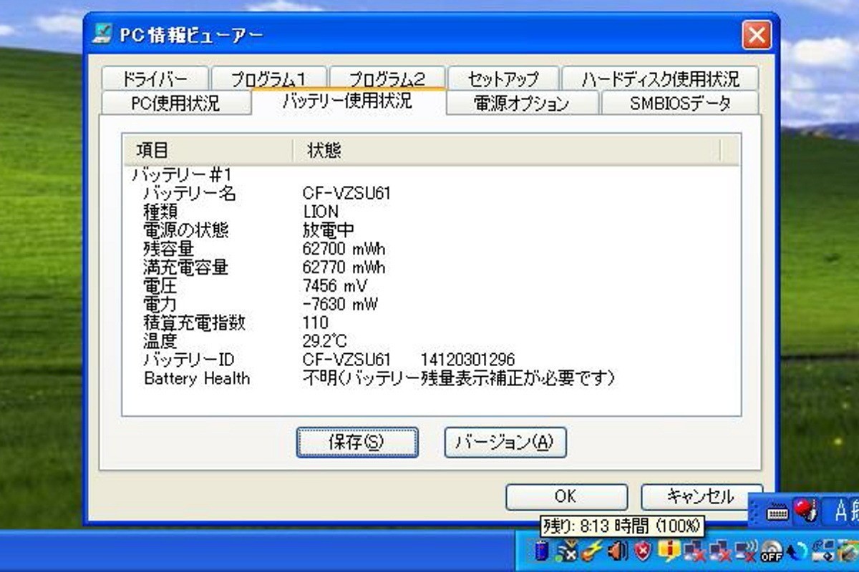859x572 pixels.
Task: Select the 電源の状態 row label
Action: tap(186, 230)
